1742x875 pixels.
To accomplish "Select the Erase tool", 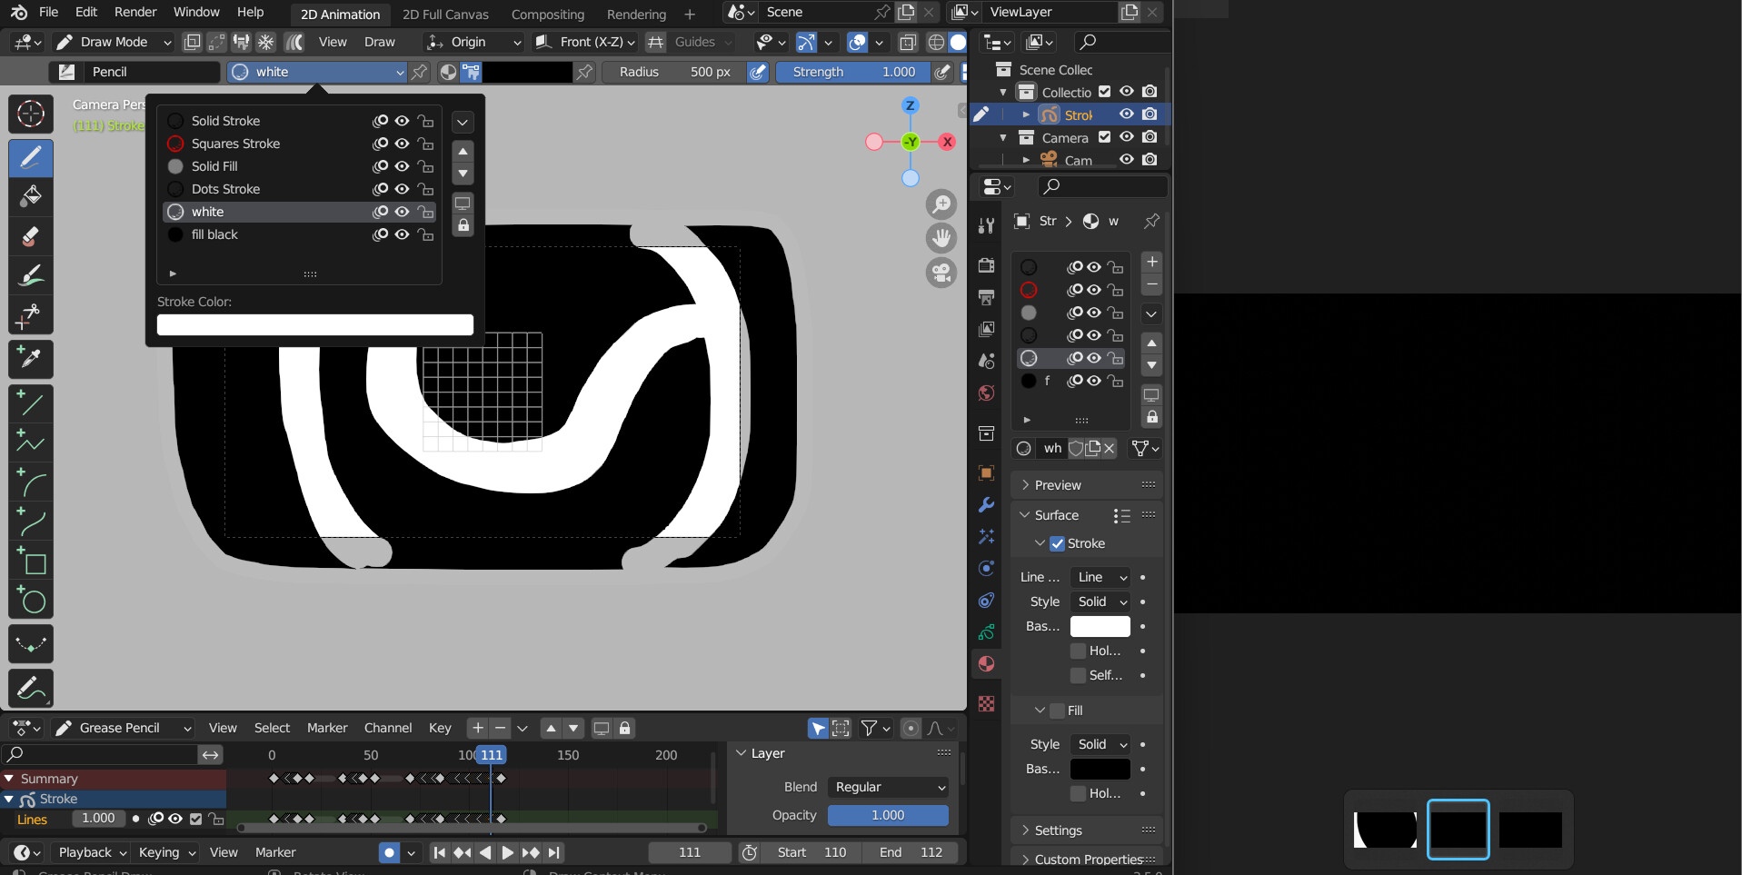I will [30, 236].
